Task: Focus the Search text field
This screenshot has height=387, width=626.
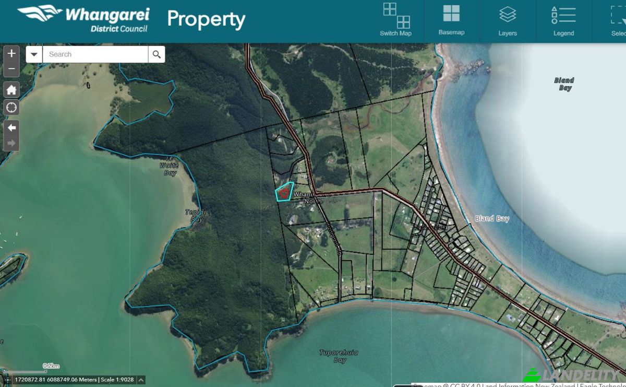Action: [95, 54]
